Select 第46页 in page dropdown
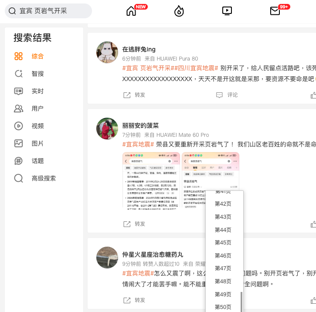This screenshot has height=312, width=316. coord(223,256)
